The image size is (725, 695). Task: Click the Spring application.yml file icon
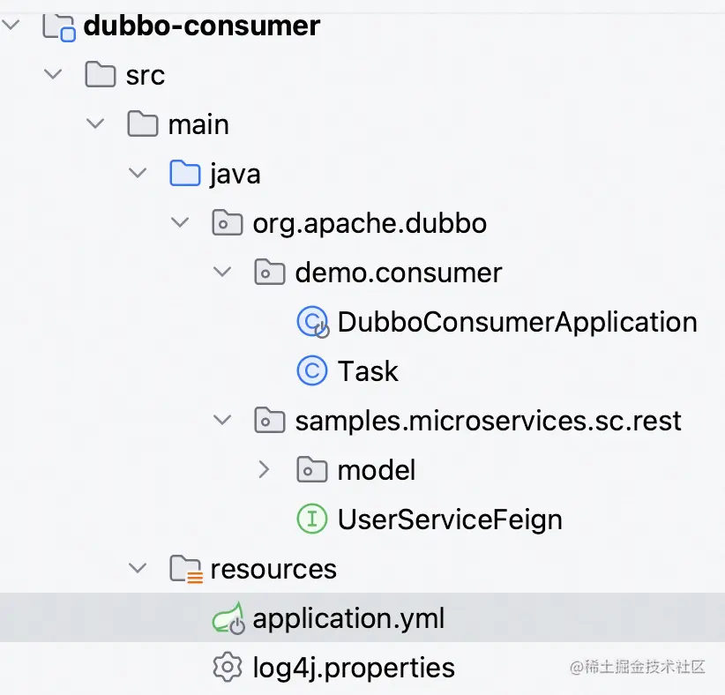pyautogui.click(x=228, y=619)
